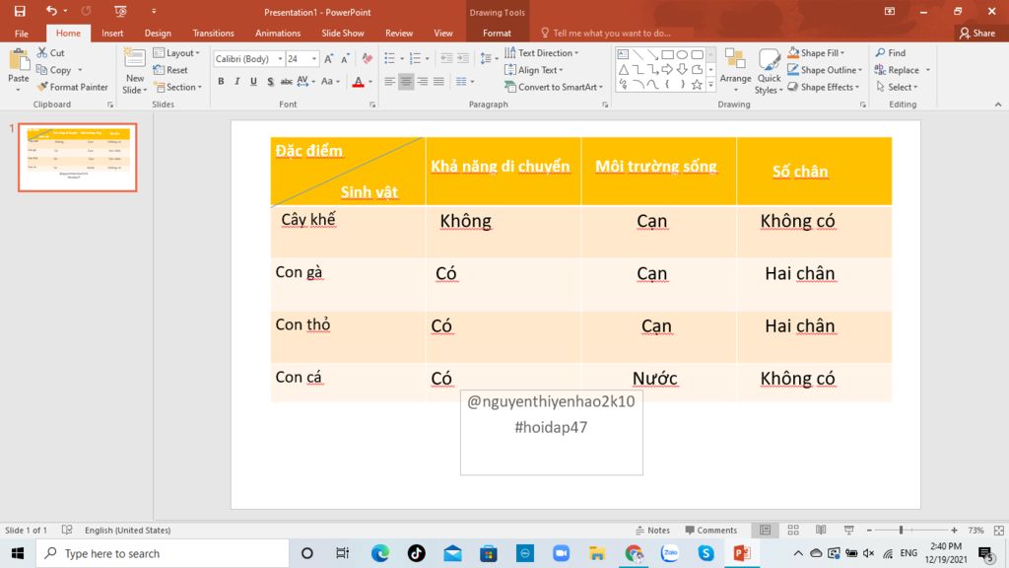Open Text Direction dropdown

tap(542, 53)
